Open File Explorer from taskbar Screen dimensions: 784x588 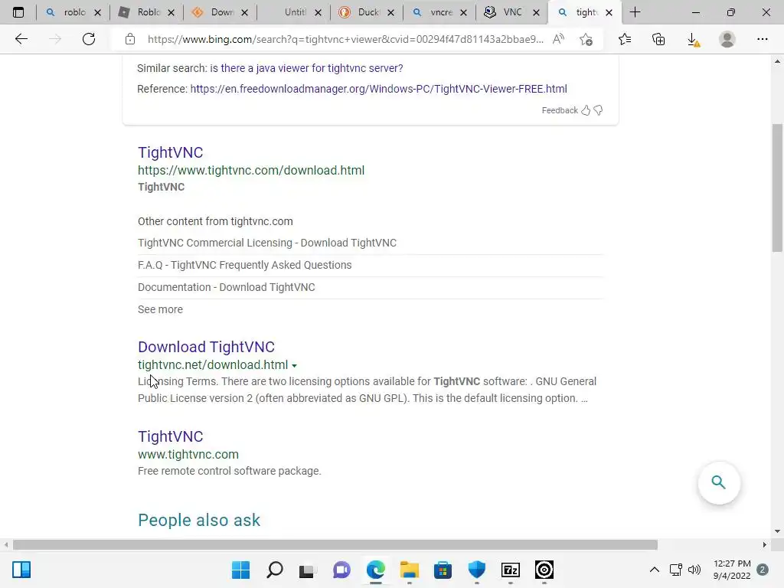(409, 570)
